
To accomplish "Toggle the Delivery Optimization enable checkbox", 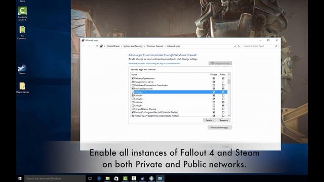I will coord(133,78).
